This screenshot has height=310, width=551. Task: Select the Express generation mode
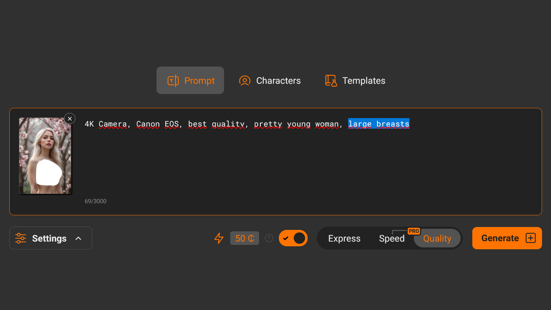tap(344, 239)
